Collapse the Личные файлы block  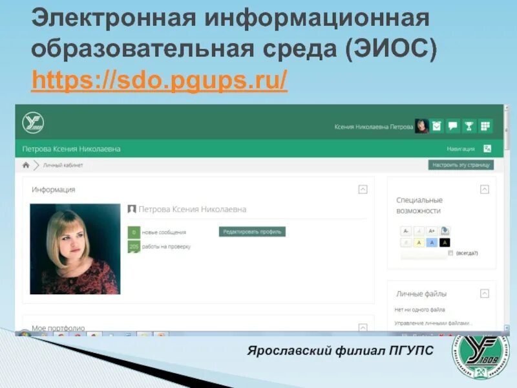[x=484, y=294]
